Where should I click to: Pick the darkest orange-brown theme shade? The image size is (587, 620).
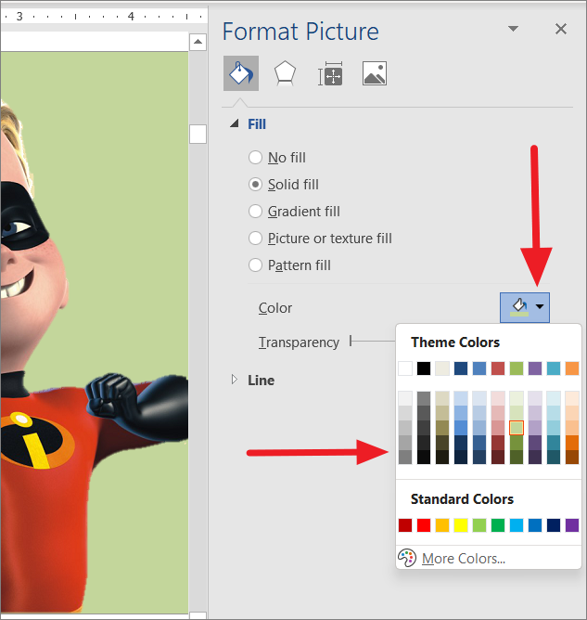click(572, 457)
